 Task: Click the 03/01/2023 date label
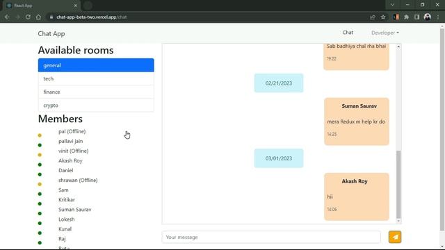click(x=279, y=158)
